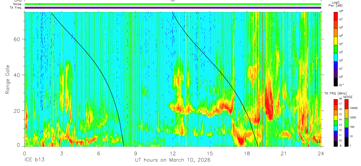Click the orange segment of the Lag0 Pwr colorbar
The image size is (361, 166).
coord(336,32)
